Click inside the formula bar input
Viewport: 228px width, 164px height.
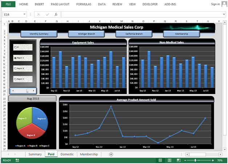[142, 15]
